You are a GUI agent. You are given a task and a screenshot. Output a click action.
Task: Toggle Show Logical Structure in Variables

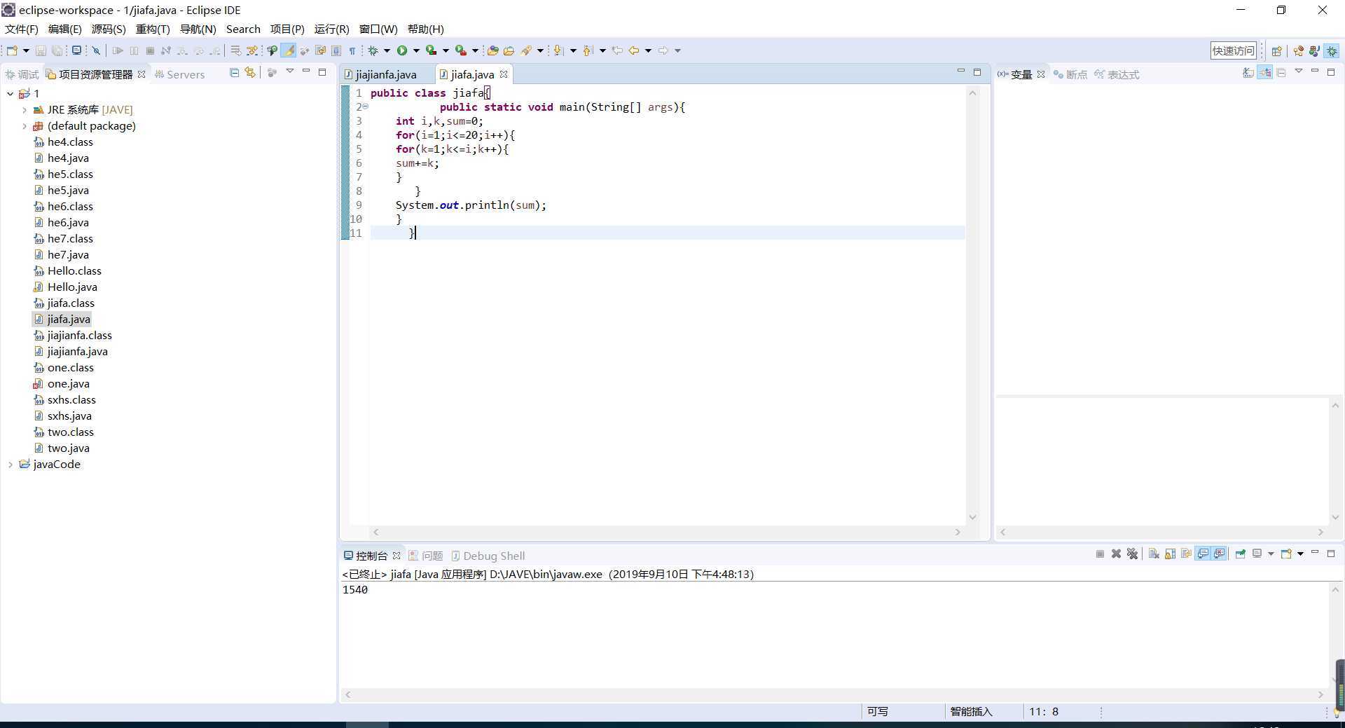tap(1265, 72)
